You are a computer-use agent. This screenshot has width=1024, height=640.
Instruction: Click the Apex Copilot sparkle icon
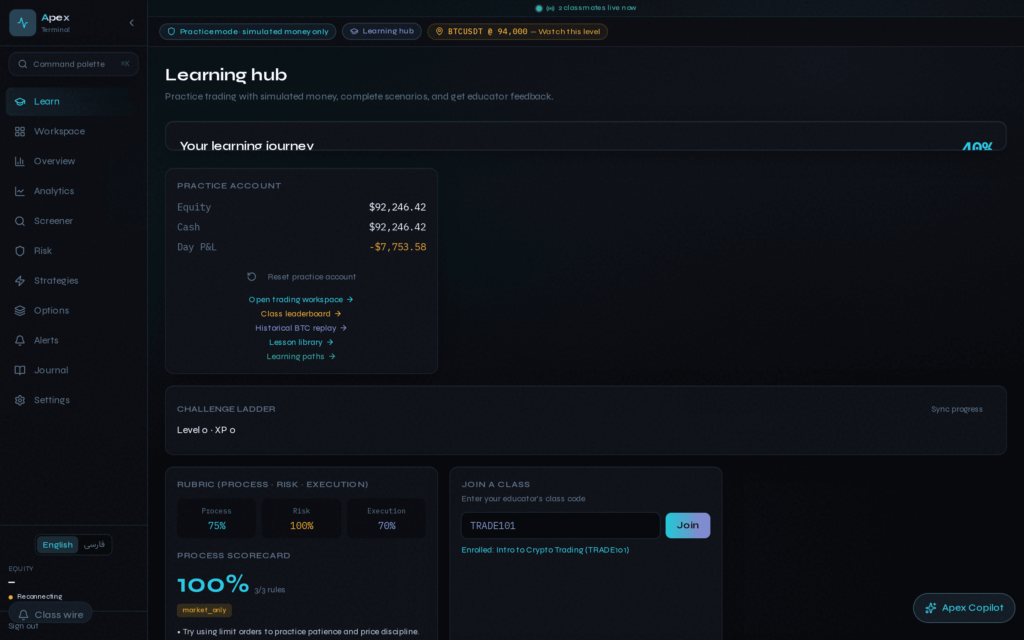coord(930,608)
